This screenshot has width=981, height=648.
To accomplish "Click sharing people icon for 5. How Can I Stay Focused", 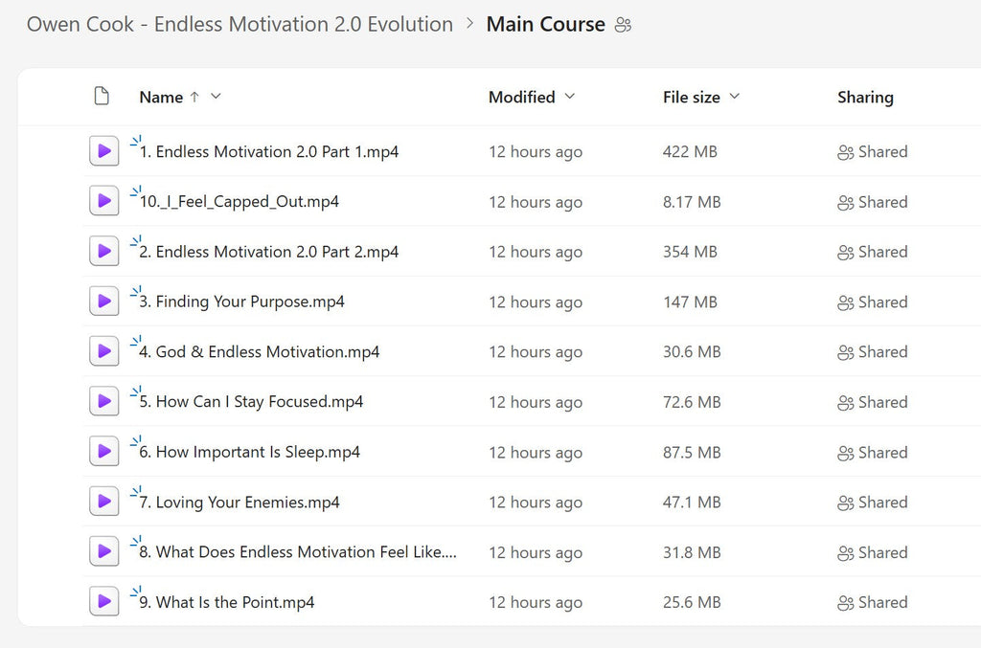I will click(x=845, y=402).
